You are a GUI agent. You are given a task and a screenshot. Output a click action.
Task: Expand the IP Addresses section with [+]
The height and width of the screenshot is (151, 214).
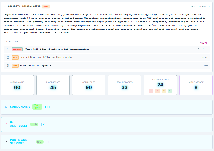tap(43, 124)
